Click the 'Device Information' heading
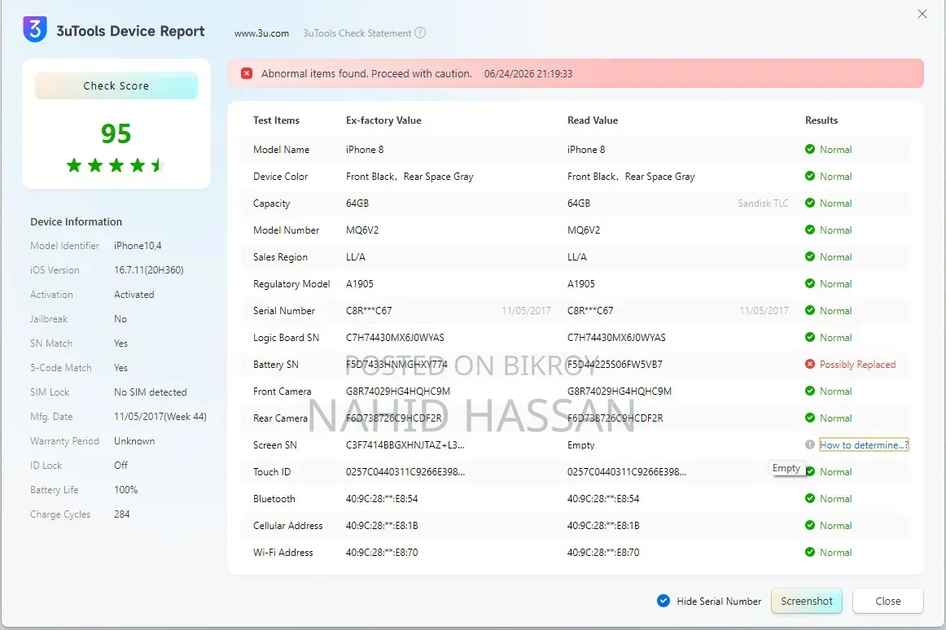This screenshot has height=630, width=946. coord(76,222)
